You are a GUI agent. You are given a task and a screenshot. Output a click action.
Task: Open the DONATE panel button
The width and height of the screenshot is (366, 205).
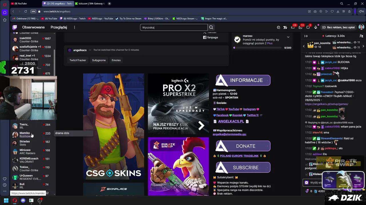[243, 146]
